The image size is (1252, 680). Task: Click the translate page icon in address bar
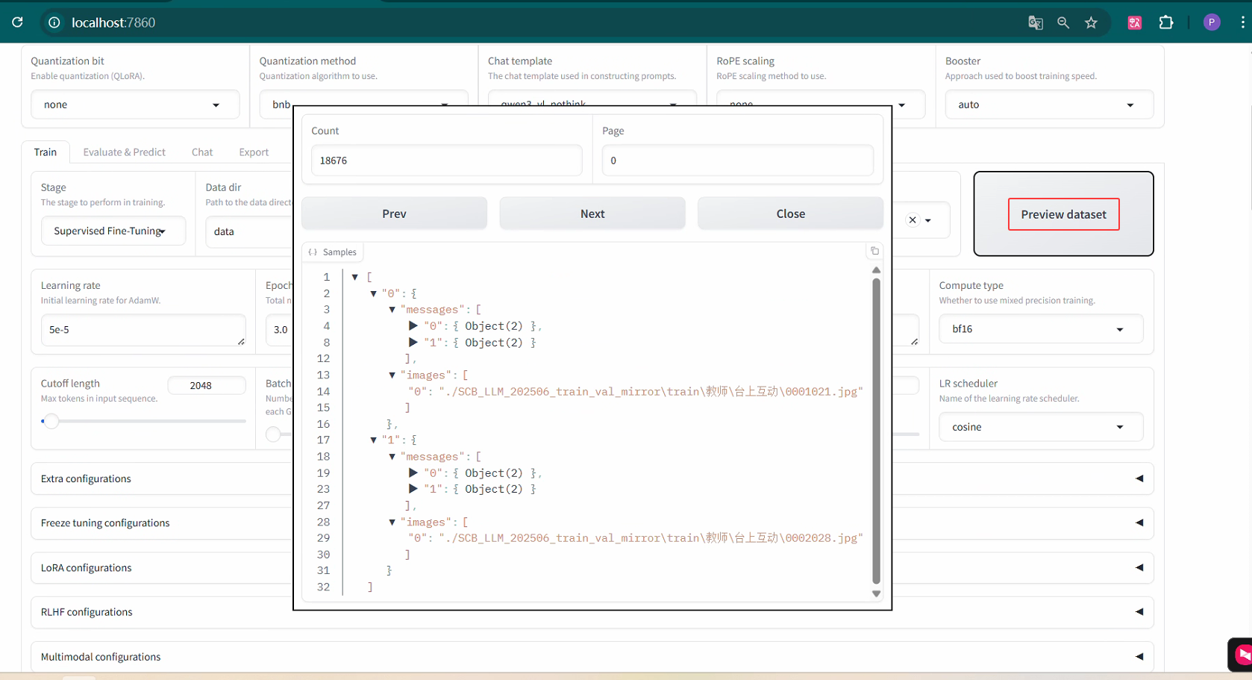tap(1036, 22)
